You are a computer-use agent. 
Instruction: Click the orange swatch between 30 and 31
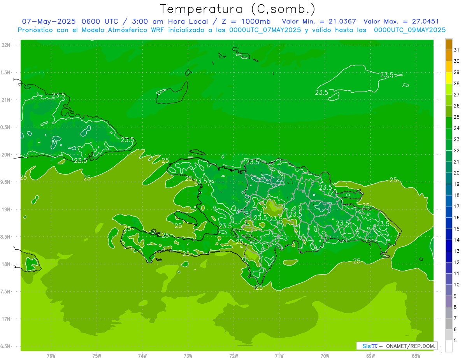point(449,56)
